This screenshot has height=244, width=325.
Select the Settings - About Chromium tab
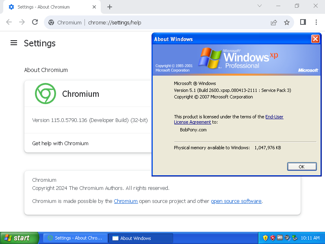(x=52, y=7)
